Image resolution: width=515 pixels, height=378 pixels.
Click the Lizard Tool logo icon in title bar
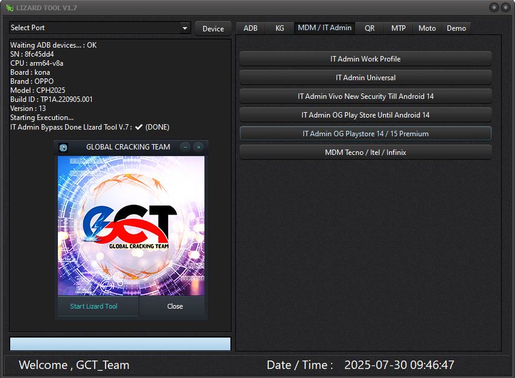tap(10, 8)
